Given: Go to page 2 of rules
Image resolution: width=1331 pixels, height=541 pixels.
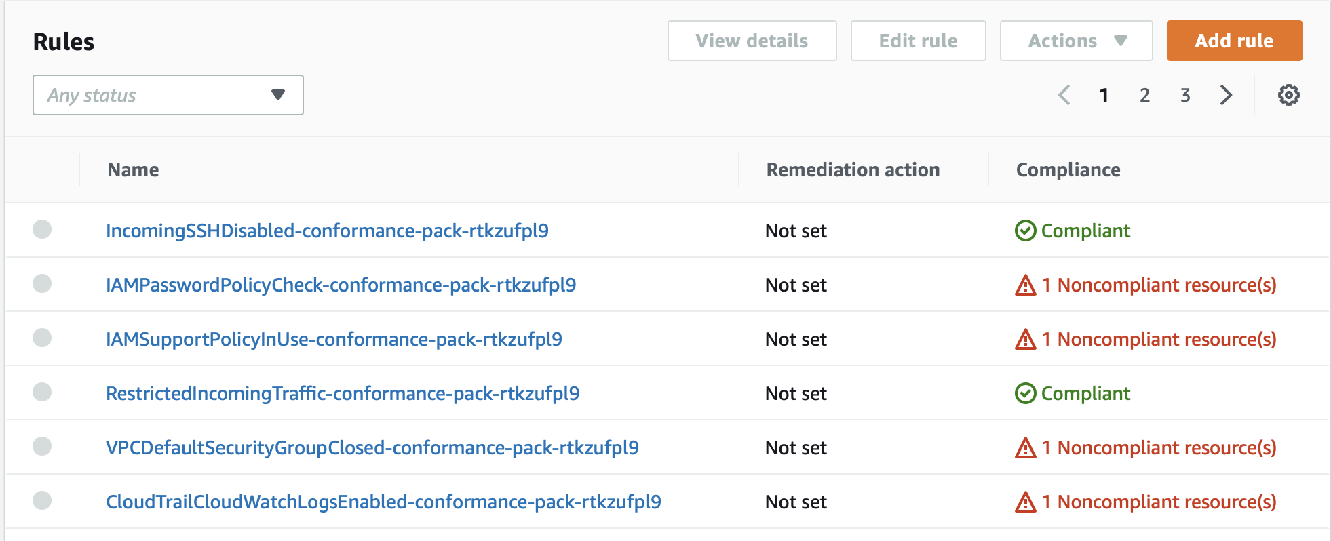Looking at the screenshot, I should point(1144,95).
